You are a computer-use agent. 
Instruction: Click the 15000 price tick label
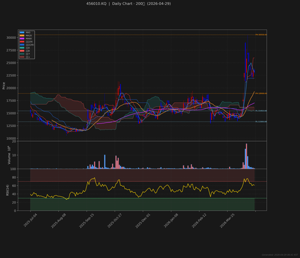[x=11, y=113]
